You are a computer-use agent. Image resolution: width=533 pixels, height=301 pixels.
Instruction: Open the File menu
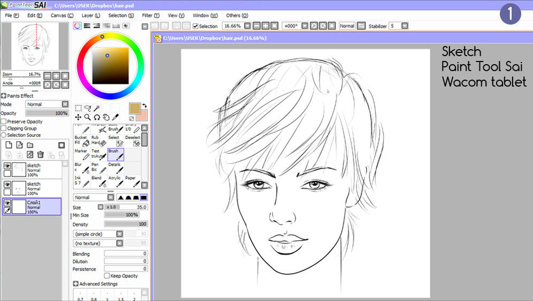pyautogui.click(x=12, y=16)
